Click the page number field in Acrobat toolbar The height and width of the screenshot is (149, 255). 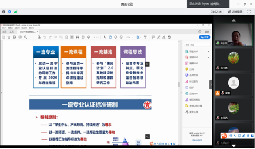coord(94,37)
